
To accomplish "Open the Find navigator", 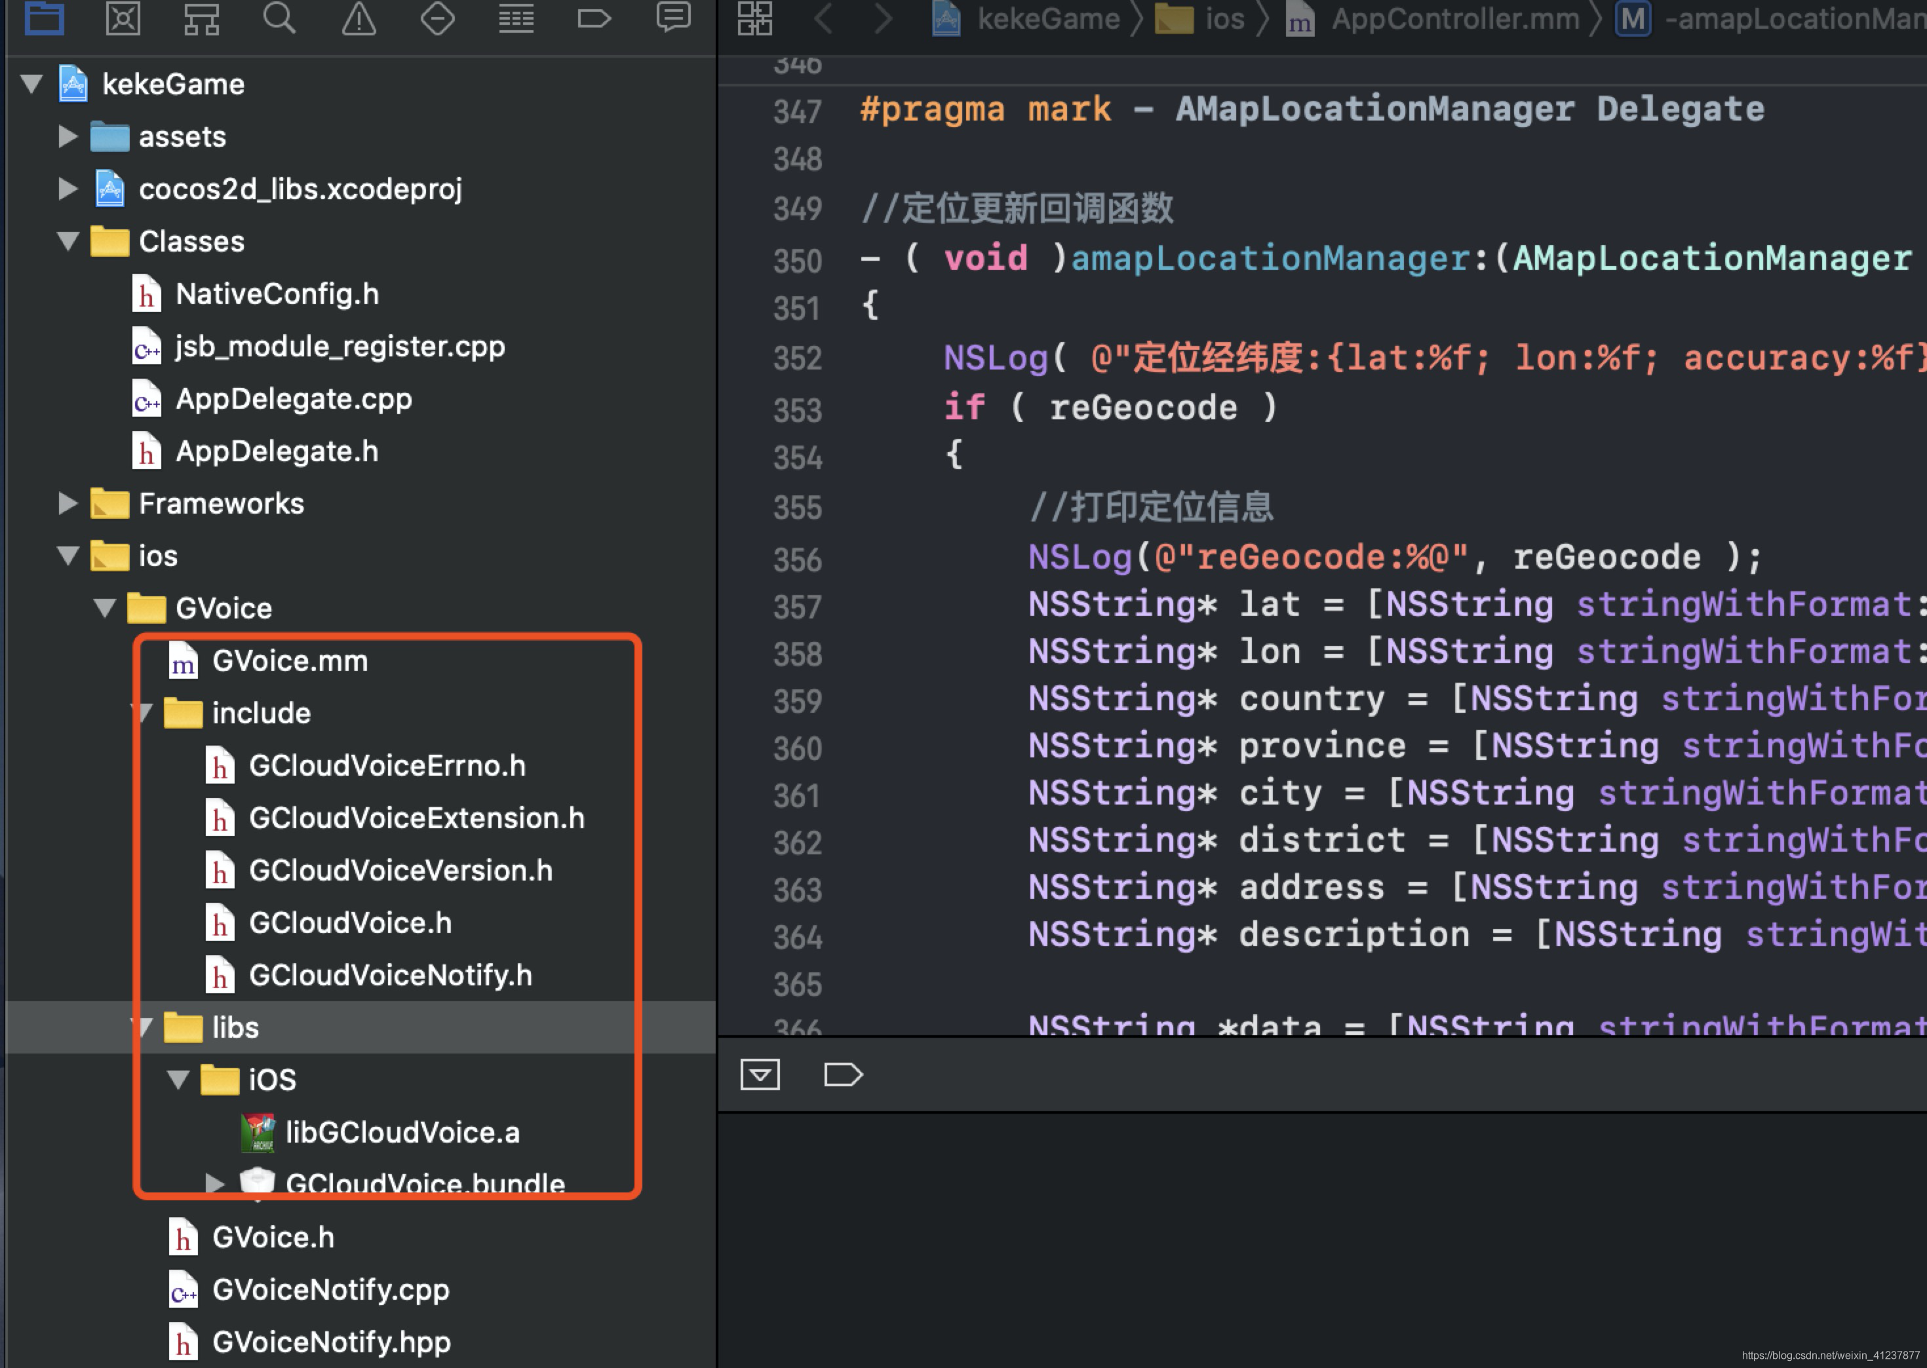I will 279,18.
